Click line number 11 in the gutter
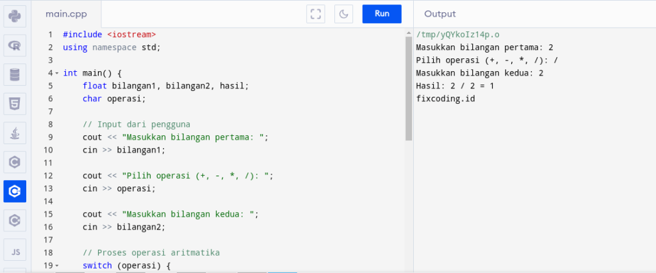The image size is (656, 273). [x=48, y=163]
